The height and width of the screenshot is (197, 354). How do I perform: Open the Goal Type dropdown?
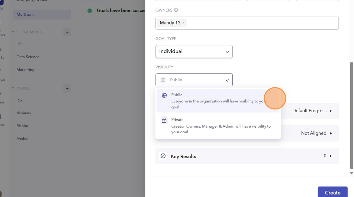tap(194, 51)
